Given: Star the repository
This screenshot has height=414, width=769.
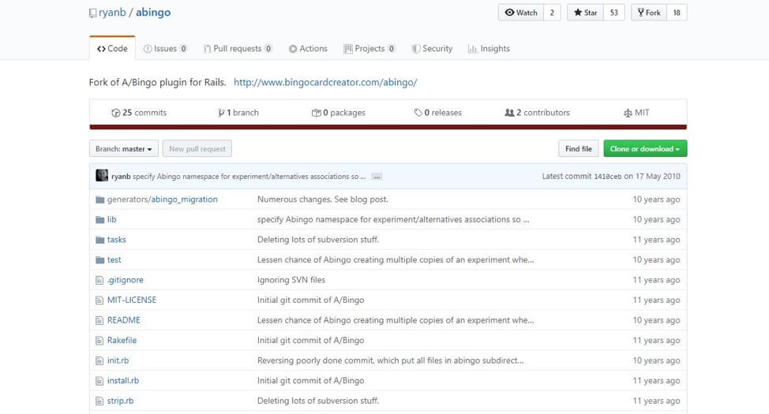Looking at the screenshot, I should tap(586, 13).
